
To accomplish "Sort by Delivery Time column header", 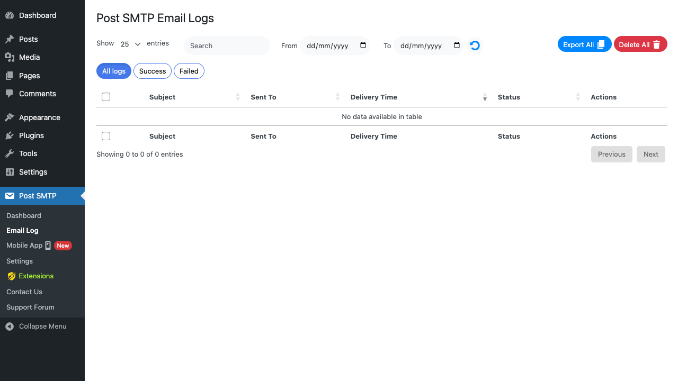I will tap(418, 97).
